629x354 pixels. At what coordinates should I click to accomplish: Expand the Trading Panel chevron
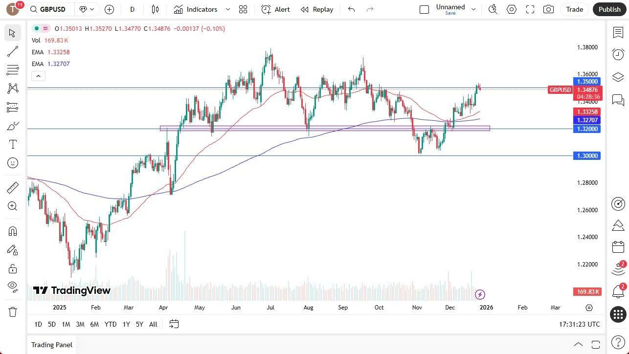click(x=578, y=344)
